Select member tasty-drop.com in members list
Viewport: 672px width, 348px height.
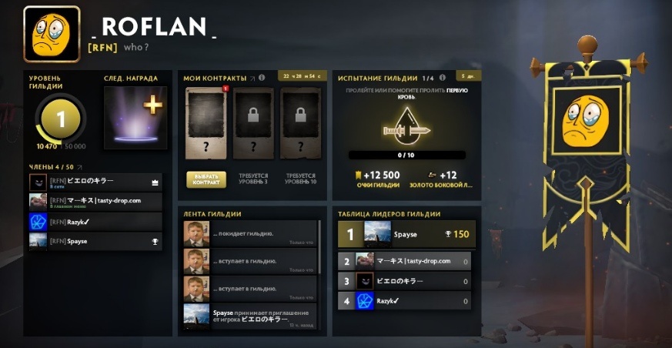point(95,202)
